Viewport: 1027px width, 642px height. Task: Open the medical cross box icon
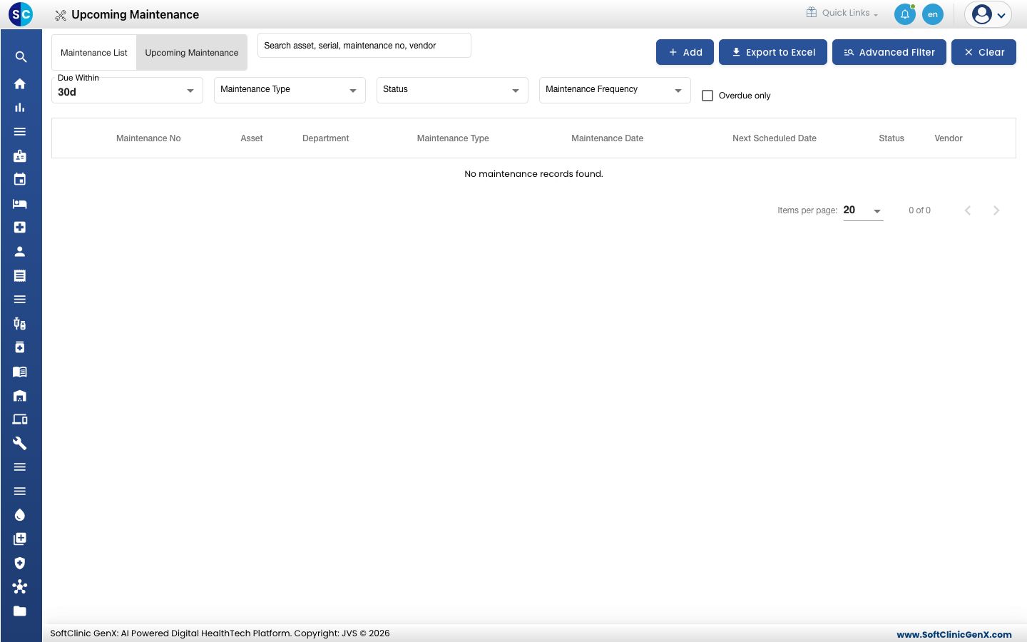pos(20,228)
